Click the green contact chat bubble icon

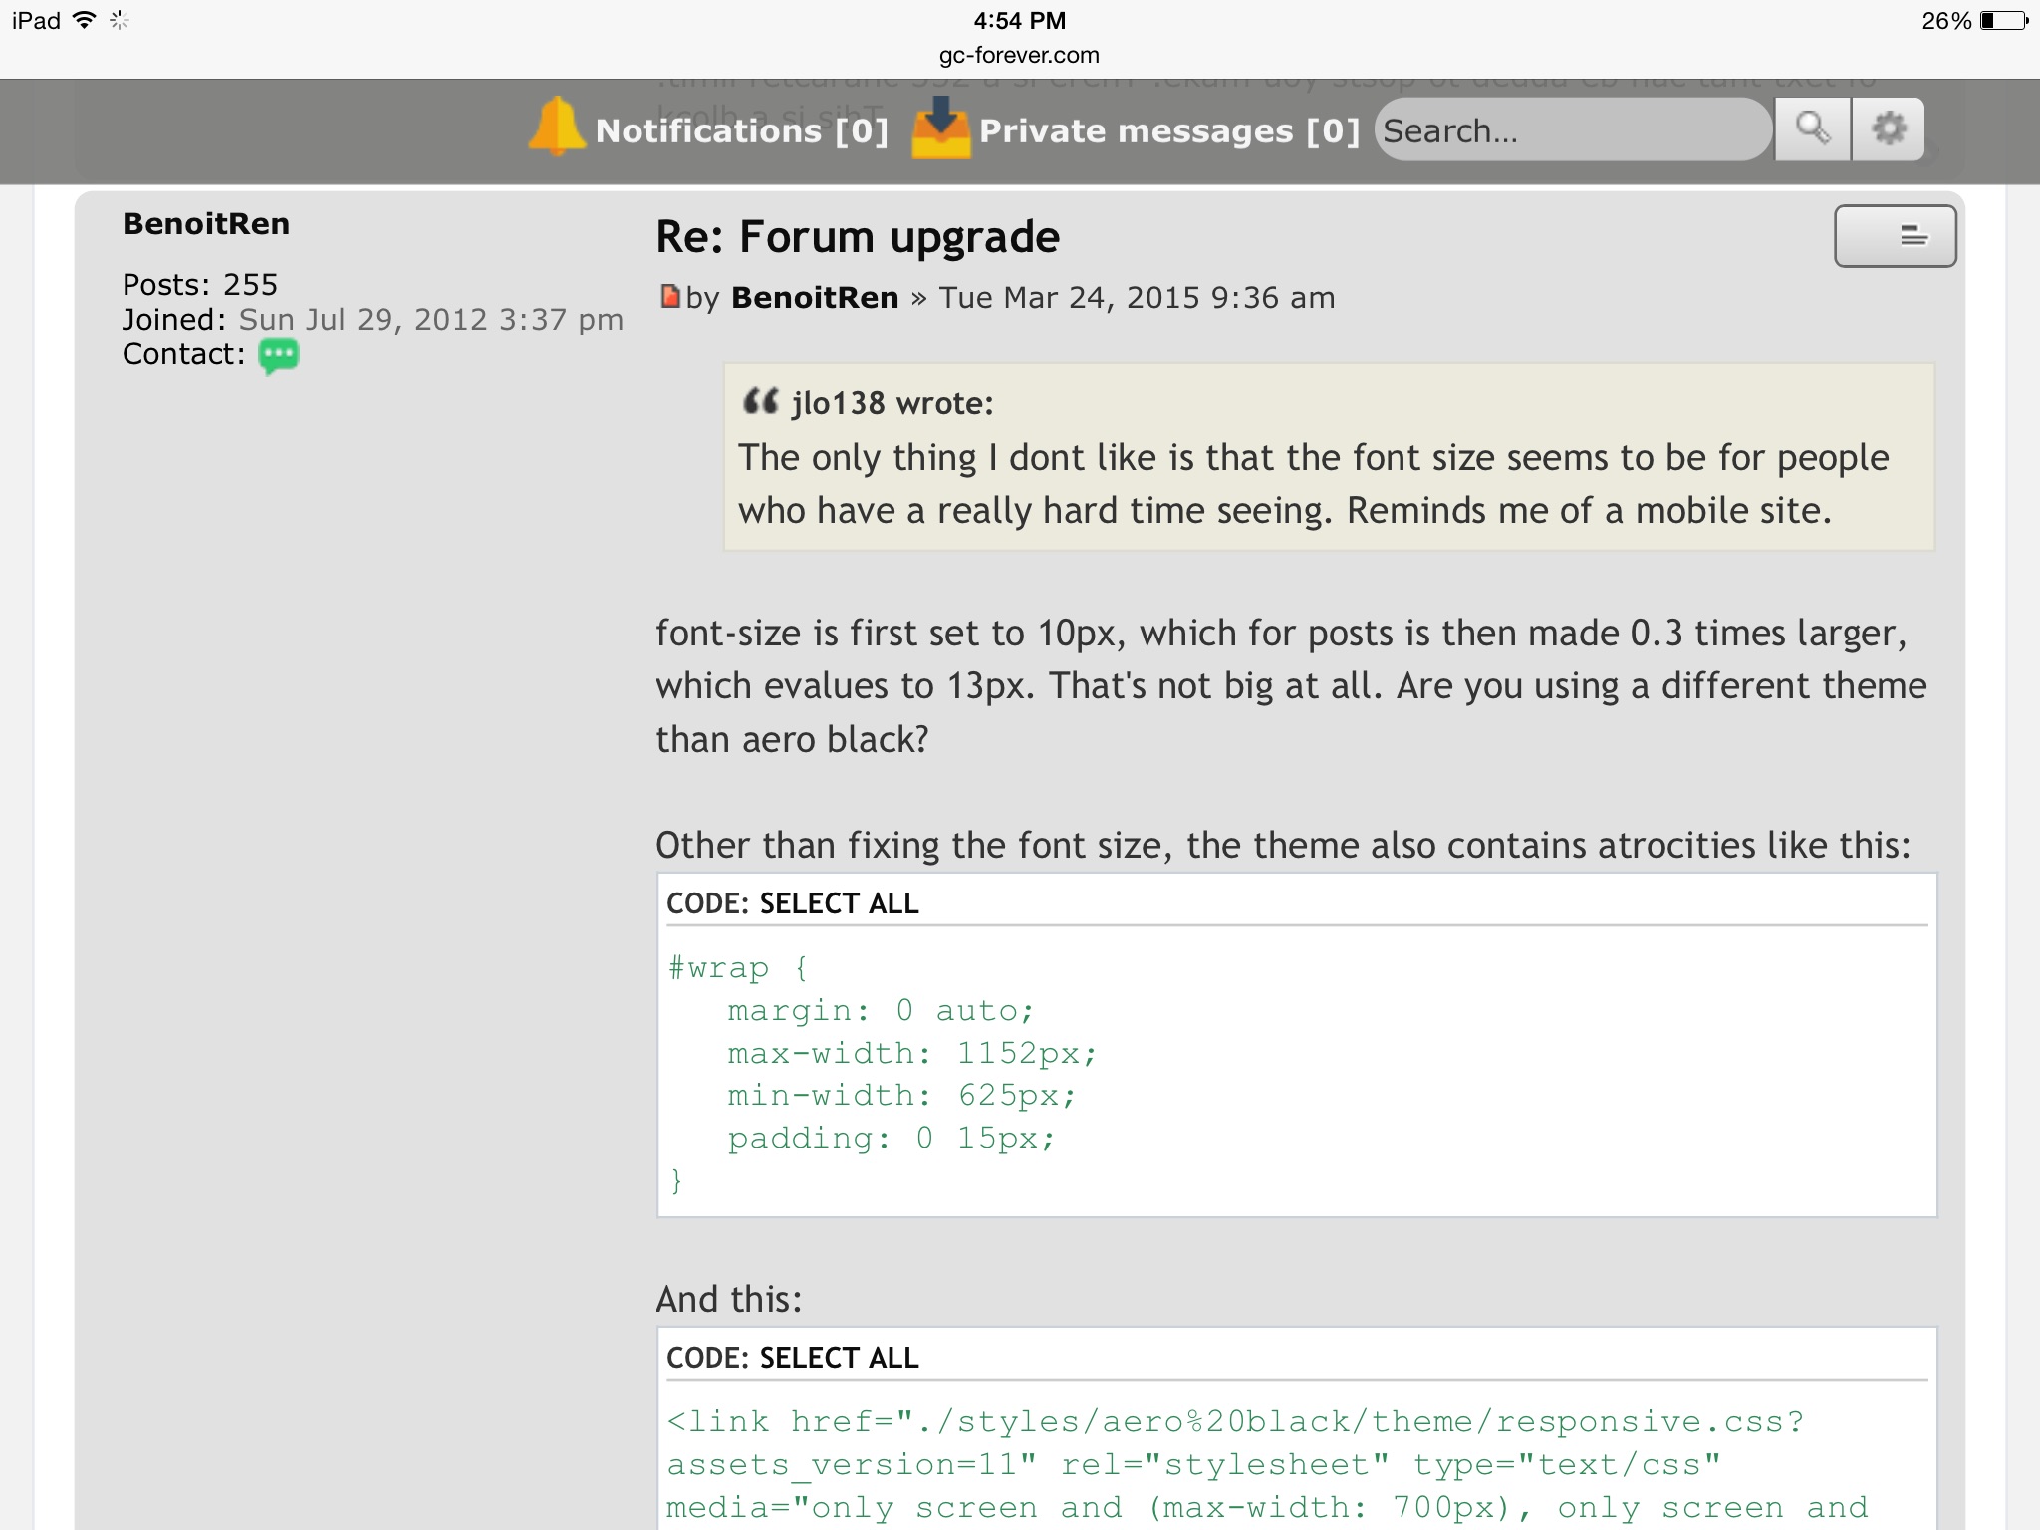[278, 355]
